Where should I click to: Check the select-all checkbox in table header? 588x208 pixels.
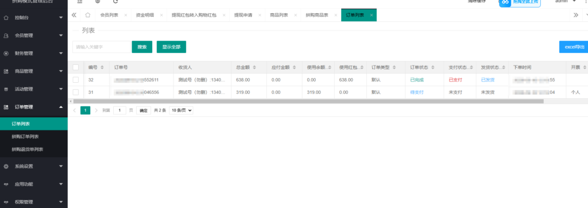[x=76, y=68]
